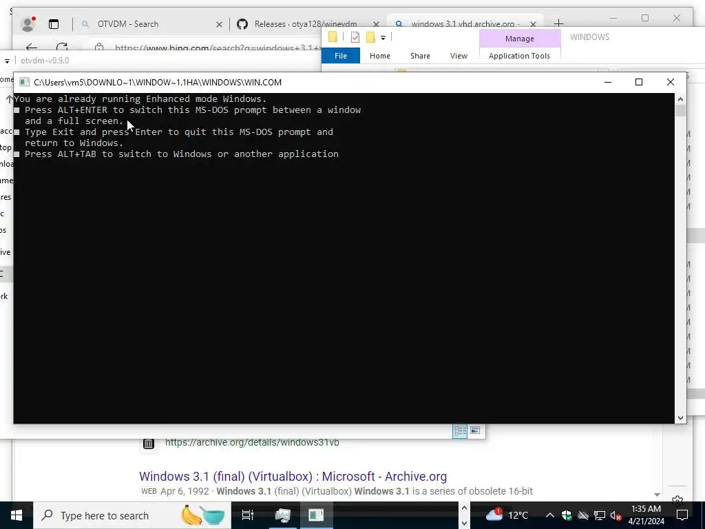The width and height of the screenshot is (705, 529).
Task: Open a new Edge tab
Action: tap(558, 23)
